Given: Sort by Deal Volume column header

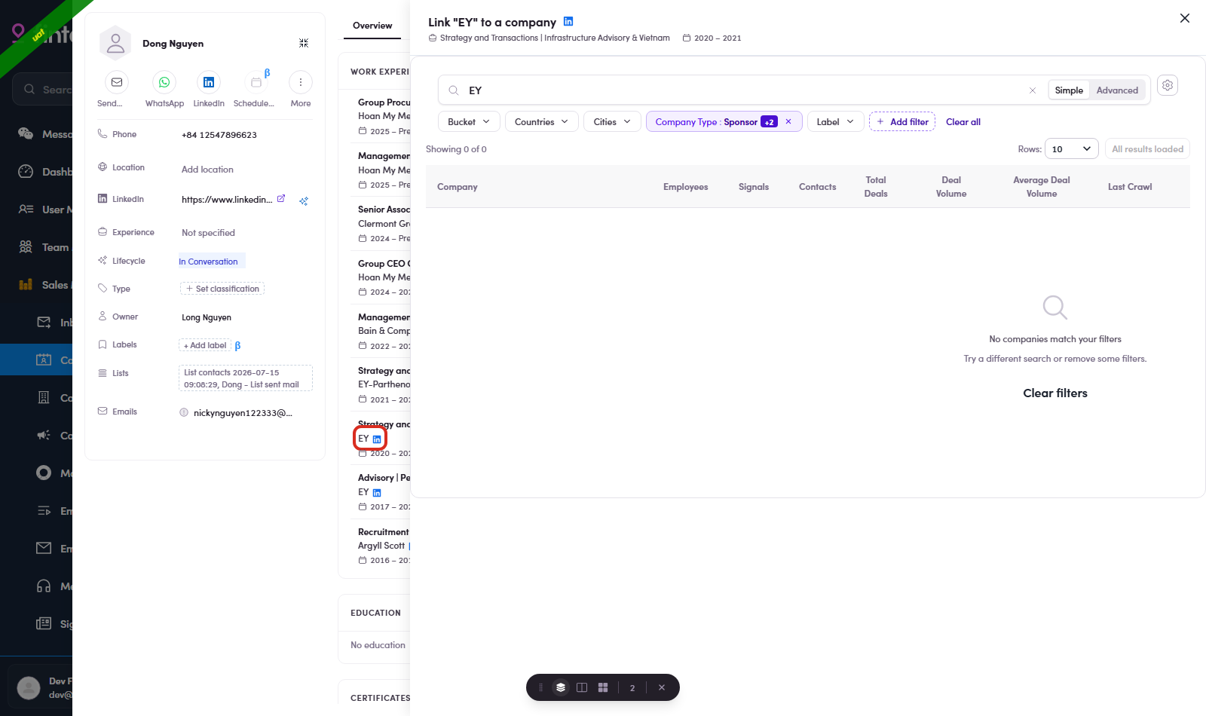Looking at the screenshot, I should [x=951, y=187].
